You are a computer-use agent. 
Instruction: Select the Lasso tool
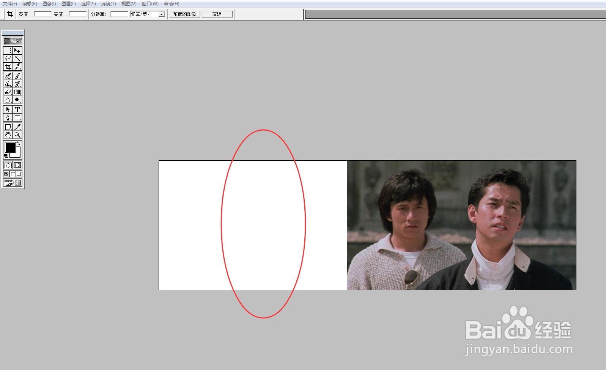tap(8, 59)
